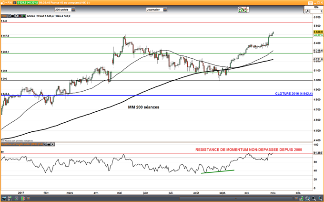Image resolution: width=324 pixels, height=202 pixels.
Task: Click Année +Haut 5 535,4 +Bas 4 733,9 text
Action: click(x=49, y=16)
